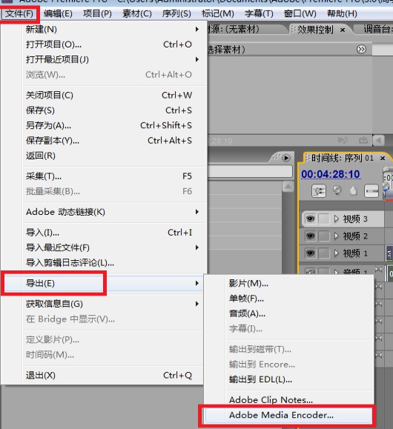Click the double-chevron panel menu button
The height and width of the screenshot is (429, 393).
coord(362,49)
